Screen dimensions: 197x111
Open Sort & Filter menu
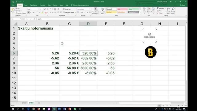click(168, 11)
